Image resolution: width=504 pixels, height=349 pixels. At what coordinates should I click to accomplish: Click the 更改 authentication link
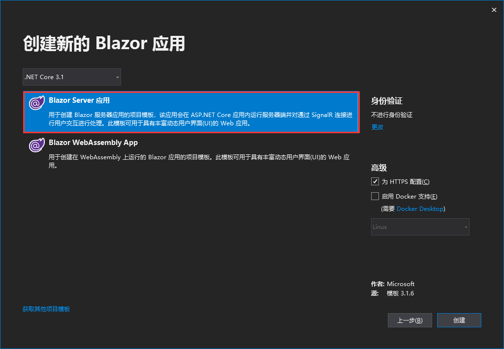378,127
